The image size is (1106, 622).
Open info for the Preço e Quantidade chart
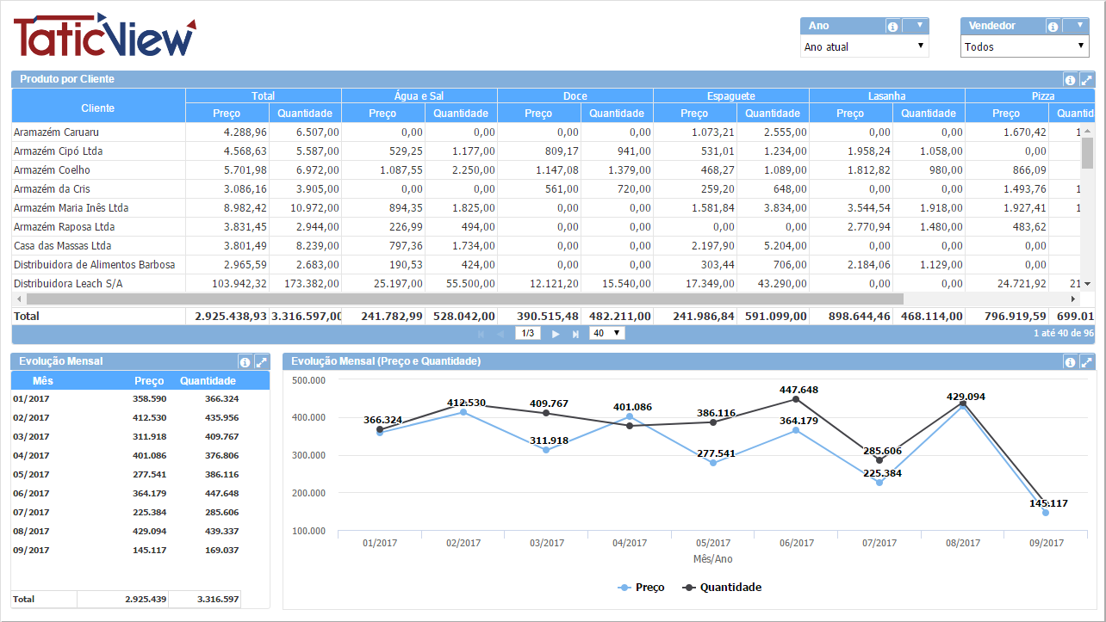1070,362
